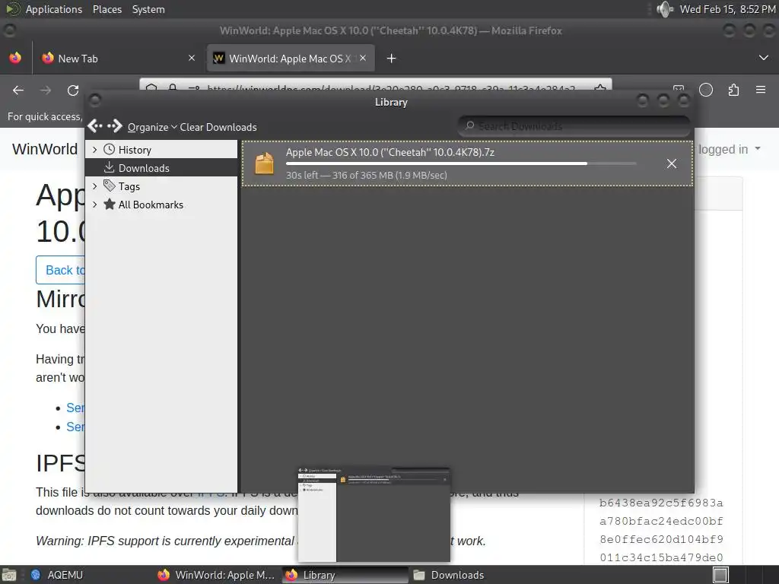
Task: Open Places menu in top panel
Action: coord(107,9)
